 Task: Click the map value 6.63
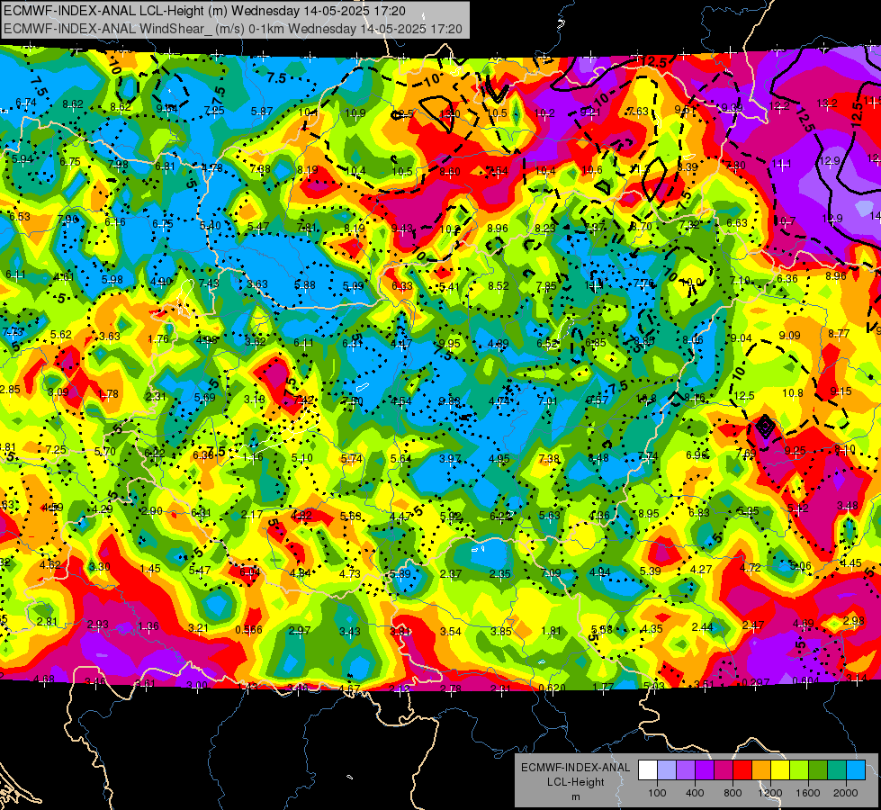737,223
